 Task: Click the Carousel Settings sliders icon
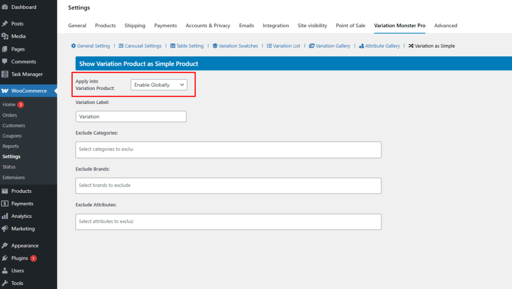[121, 45]
